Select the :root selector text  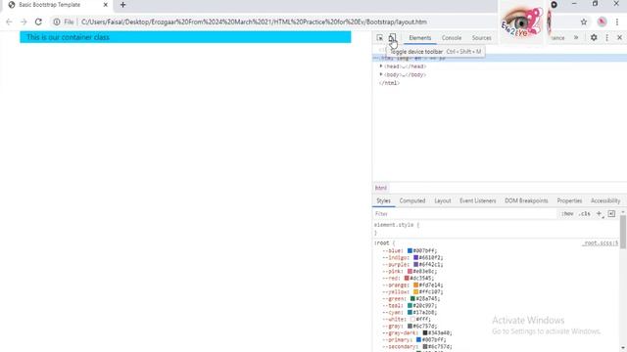(x=382, y=243)
